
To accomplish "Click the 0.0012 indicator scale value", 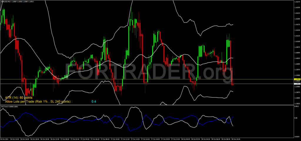I will click(x=297, y=106).
